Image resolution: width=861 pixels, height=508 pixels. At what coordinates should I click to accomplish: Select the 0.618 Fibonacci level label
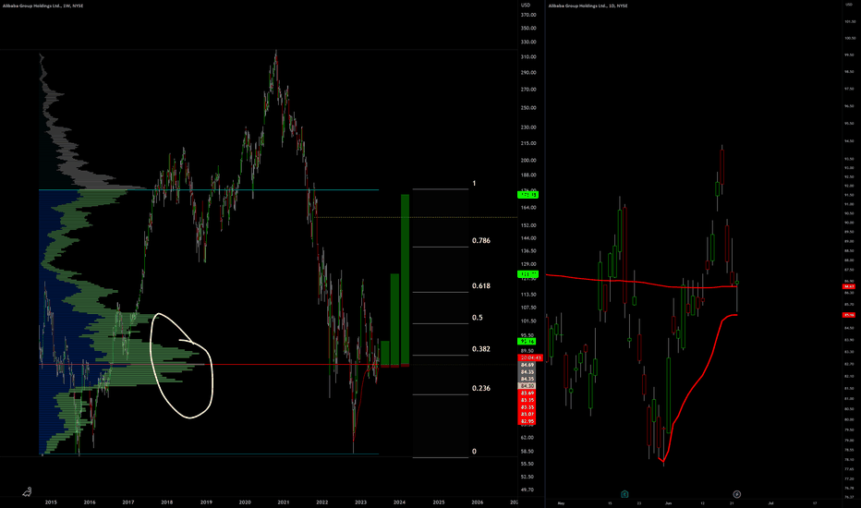[x=481, y=285]
